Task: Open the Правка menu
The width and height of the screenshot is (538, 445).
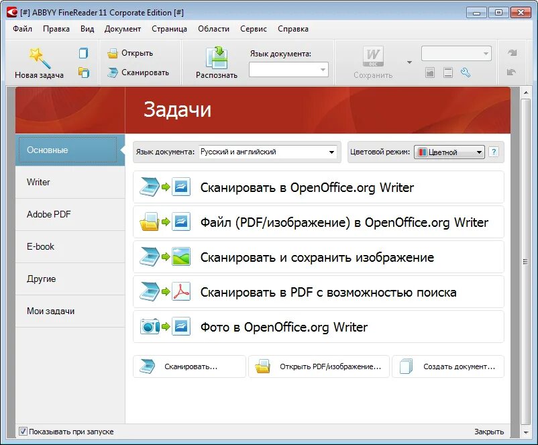Action: point(56,29)
